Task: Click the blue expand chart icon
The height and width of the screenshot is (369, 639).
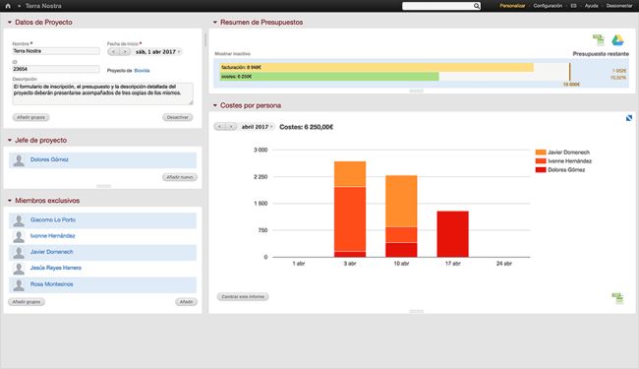Action: (x=629, y=118)
